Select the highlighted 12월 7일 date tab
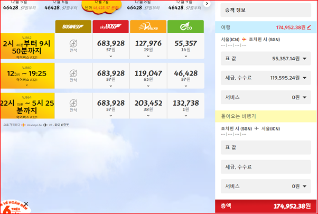 tap(101, 6)
